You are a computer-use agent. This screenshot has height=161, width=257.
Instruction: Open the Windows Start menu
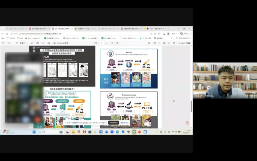click(34, 132)
